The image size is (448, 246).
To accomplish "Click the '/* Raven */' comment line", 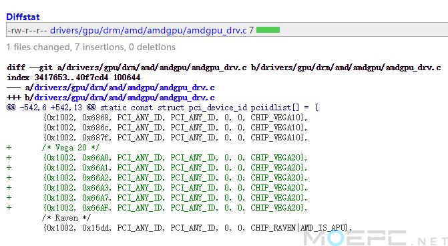I will [66, 218].
